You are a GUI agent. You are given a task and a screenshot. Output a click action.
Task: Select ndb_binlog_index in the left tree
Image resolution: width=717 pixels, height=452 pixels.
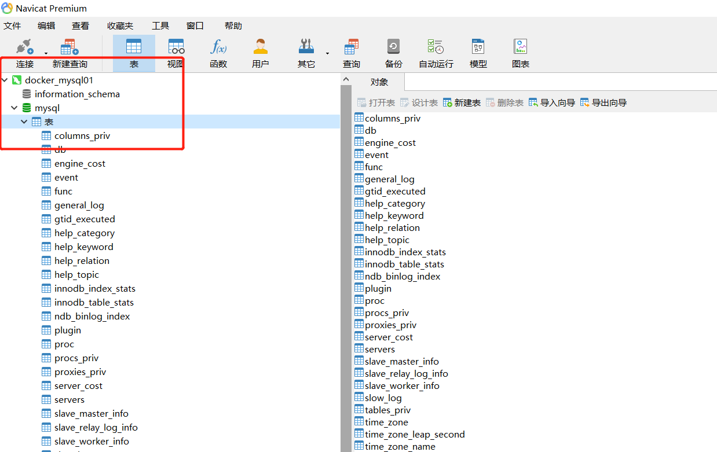92,316
